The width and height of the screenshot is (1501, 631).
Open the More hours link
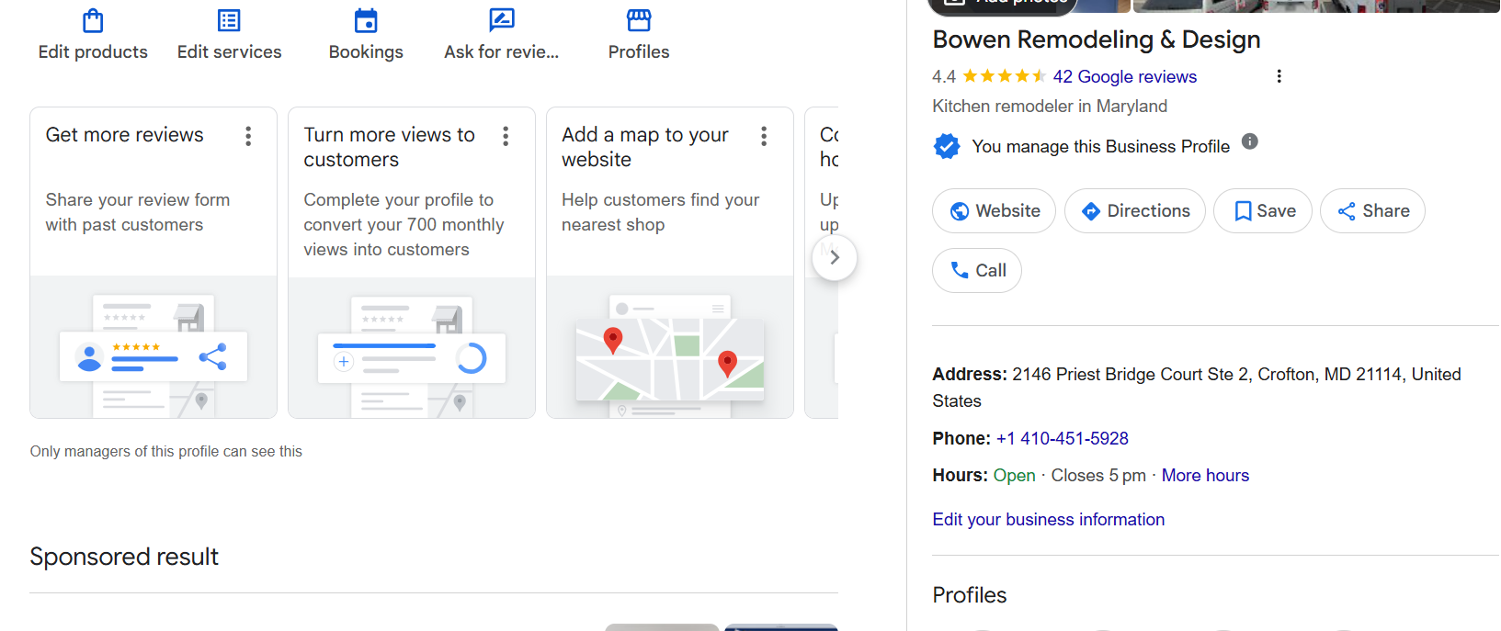click(x=1205, y=476)
